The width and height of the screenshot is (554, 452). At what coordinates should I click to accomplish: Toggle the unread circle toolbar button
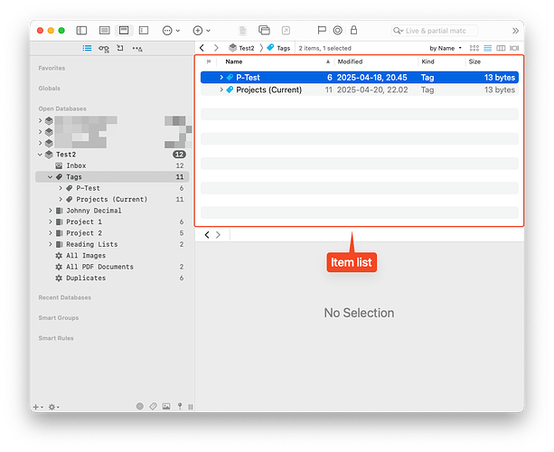point(337,31)
